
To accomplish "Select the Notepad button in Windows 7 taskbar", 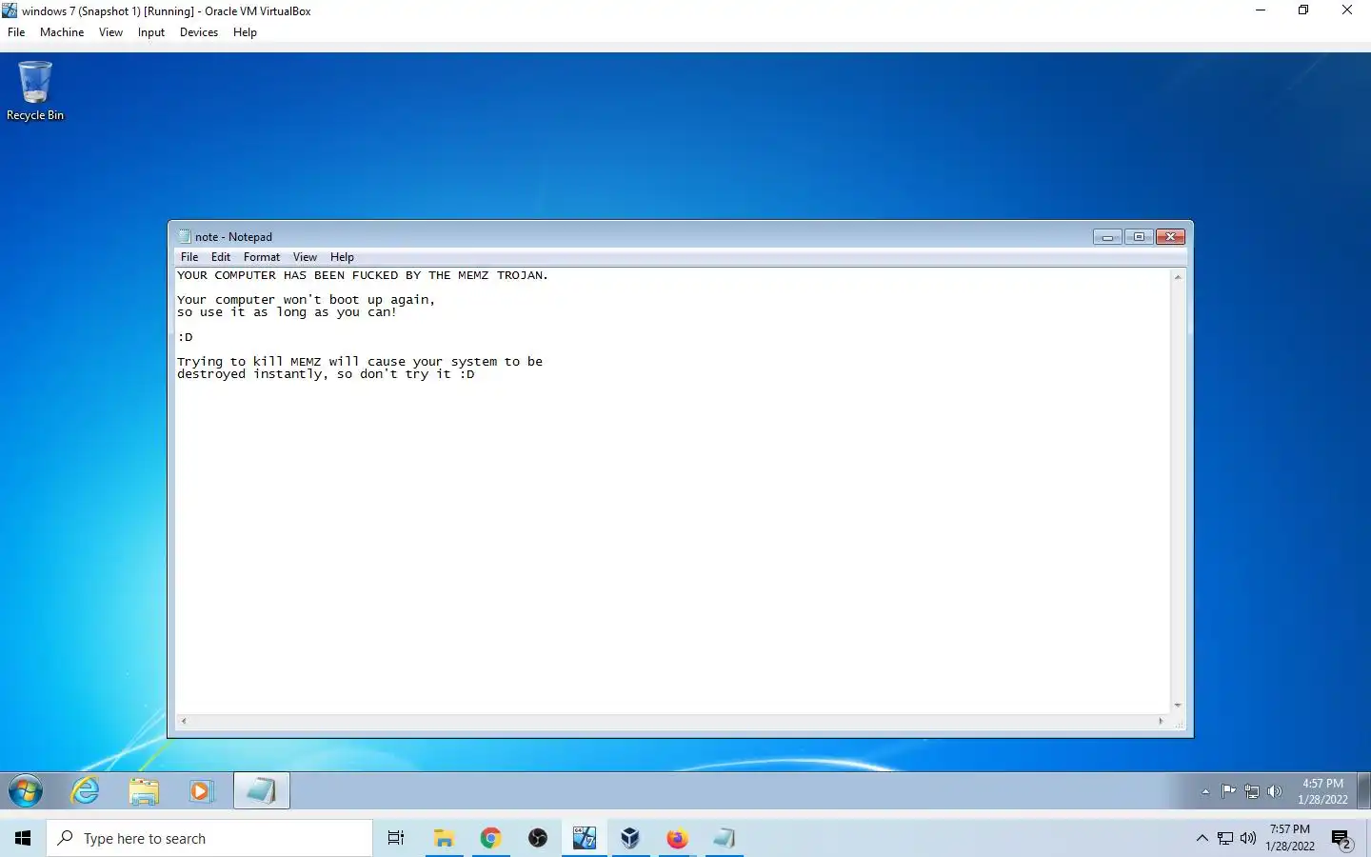I will click(x=262, y=790).
